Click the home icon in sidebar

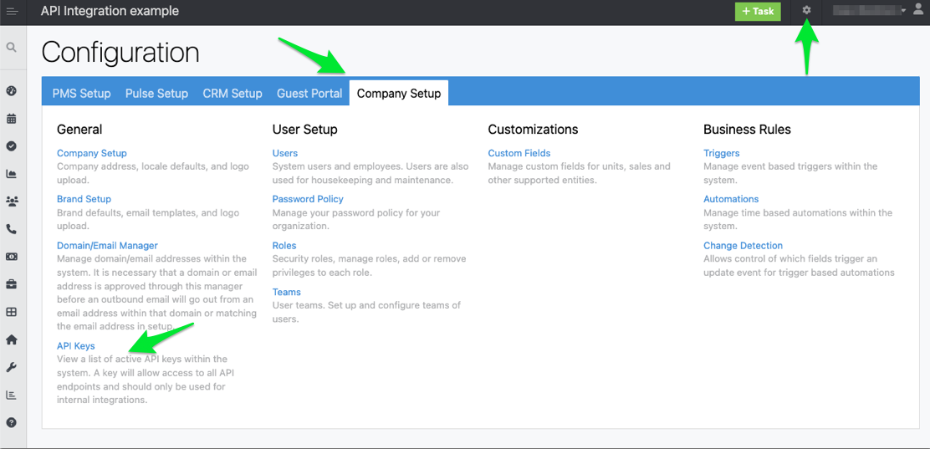tap(12, 339)
